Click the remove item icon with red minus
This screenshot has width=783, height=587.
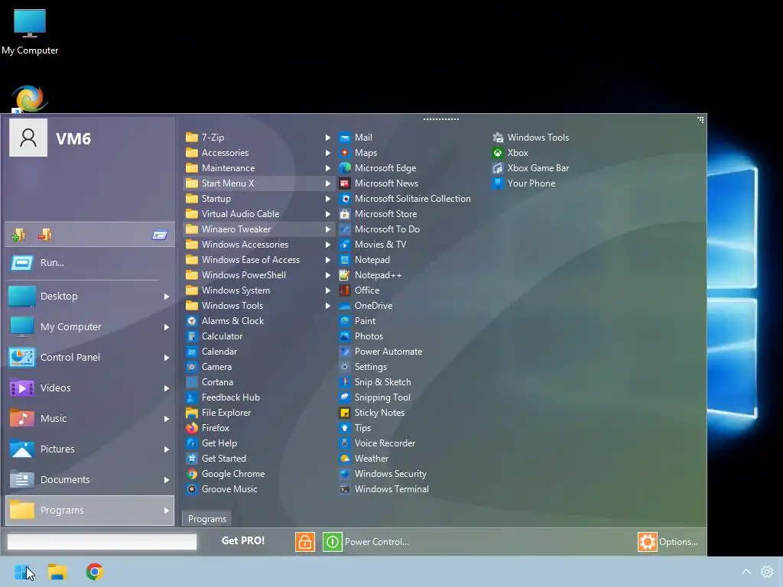(45, 235)
